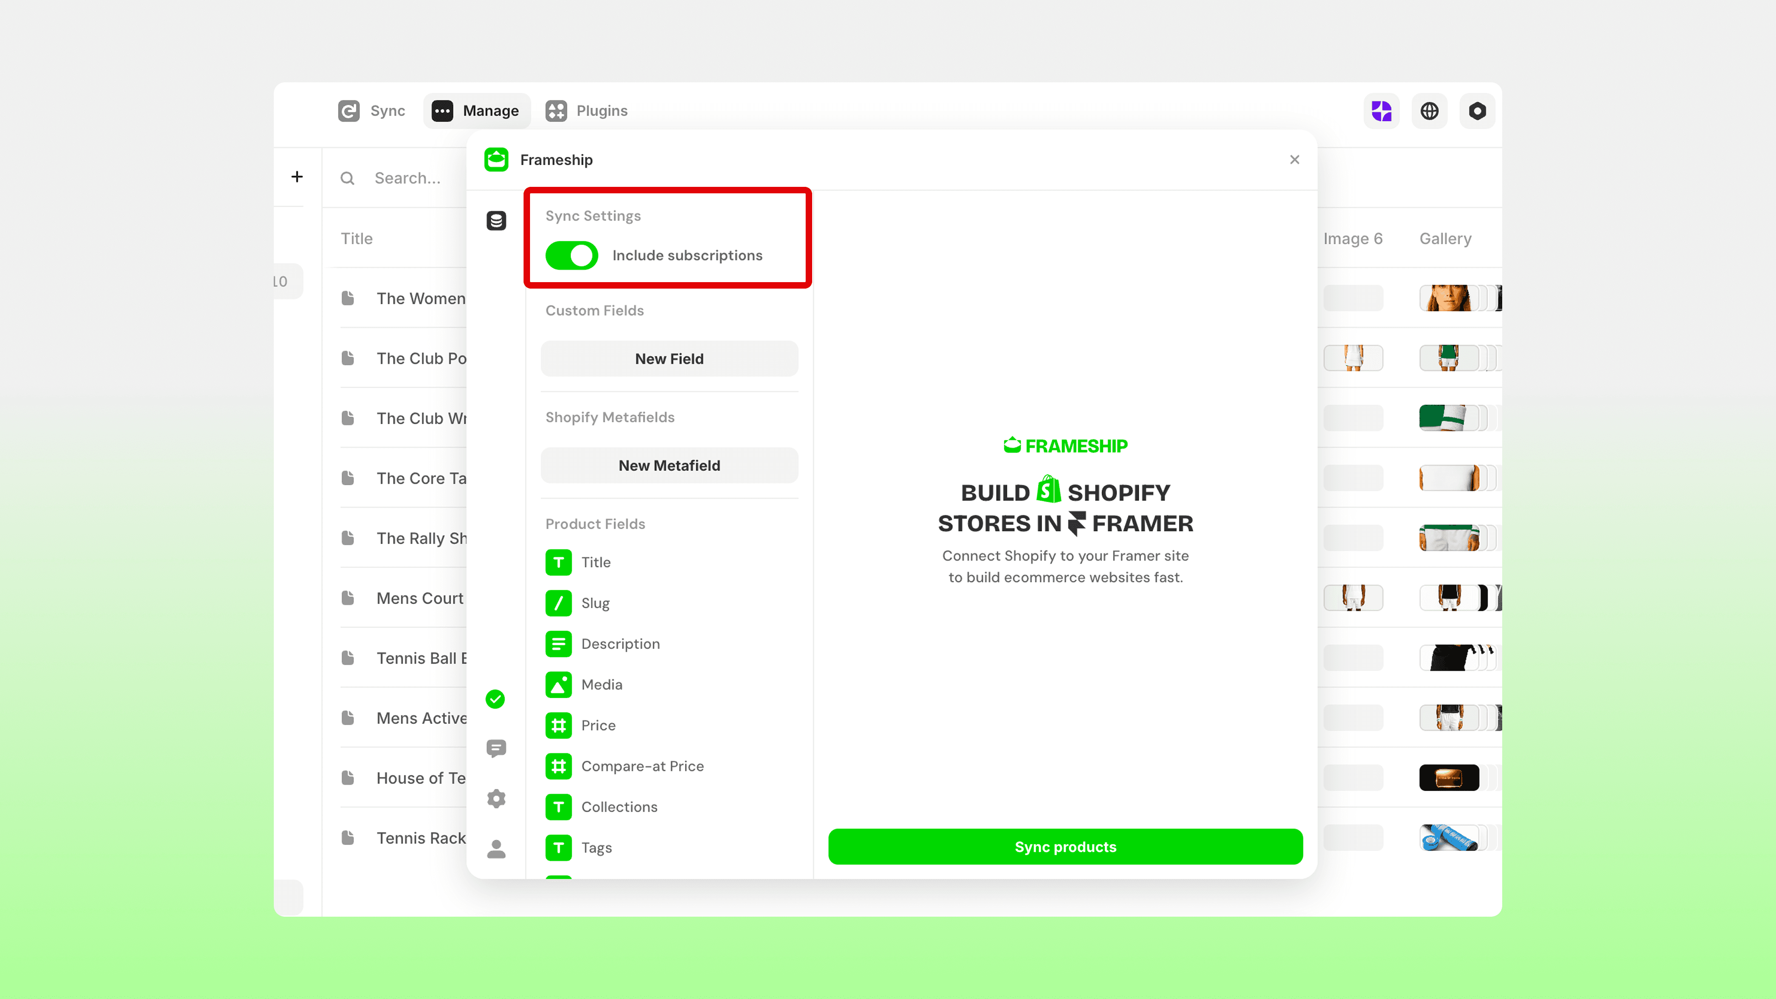The width and height of the screenshot is (1776, 999).
Task: Click the globe icon in top bar
Action: [x=1429, y=111]
